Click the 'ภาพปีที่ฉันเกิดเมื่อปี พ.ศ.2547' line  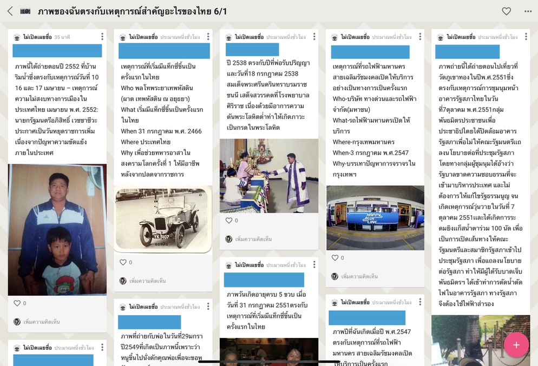pos(372,332)
